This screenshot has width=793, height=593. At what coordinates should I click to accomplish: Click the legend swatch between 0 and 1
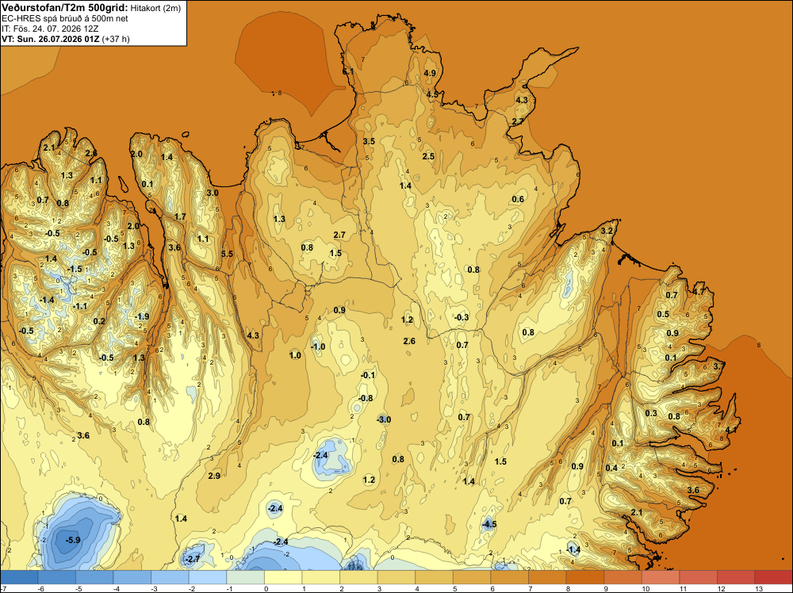[284, 577]
